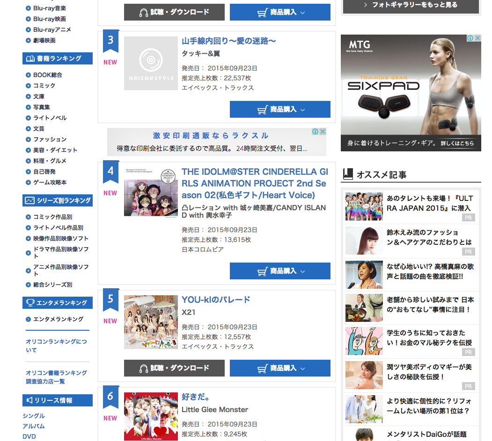Click plus icon beside コミック作品別

tap(28, 217)
